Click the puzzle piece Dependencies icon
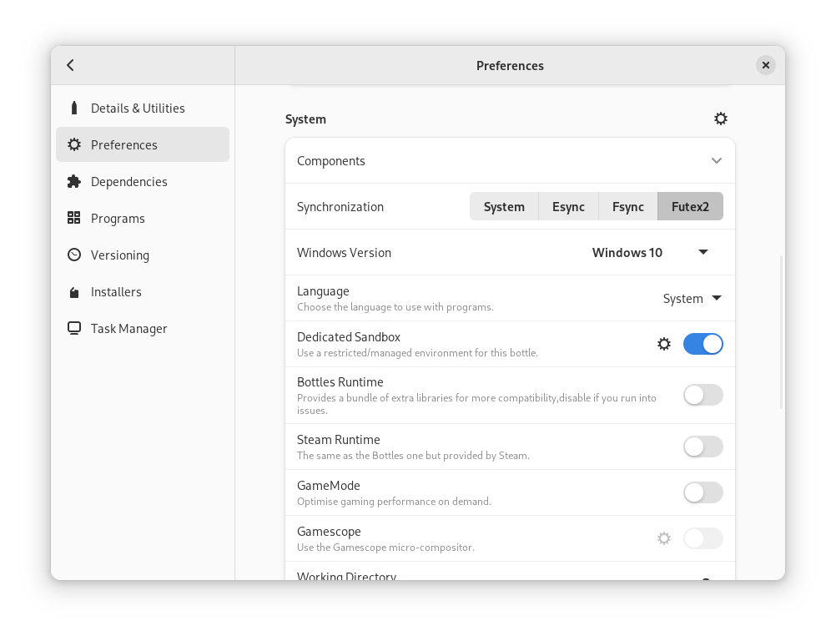Screen dimensions: 836x636 tap(74, 181)
